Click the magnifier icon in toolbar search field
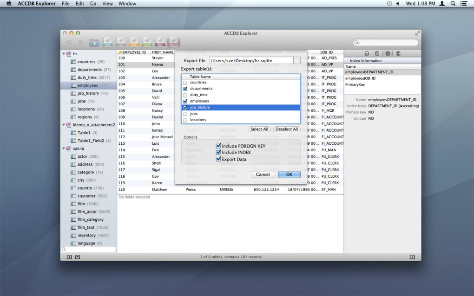The width and height of the screenshot is (474, 296). pyautogui.click(x=356, y=43)
